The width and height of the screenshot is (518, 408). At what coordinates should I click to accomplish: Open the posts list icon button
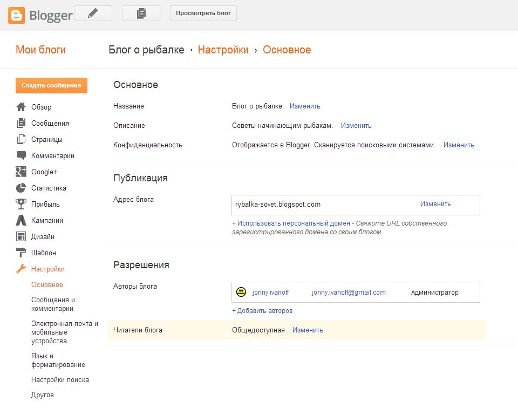tap(141, 13)
